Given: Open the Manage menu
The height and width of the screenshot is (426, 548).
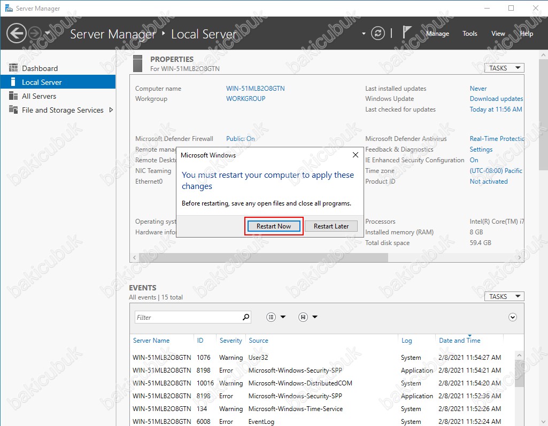Looking at the screenshot, I should coord(437,34).
